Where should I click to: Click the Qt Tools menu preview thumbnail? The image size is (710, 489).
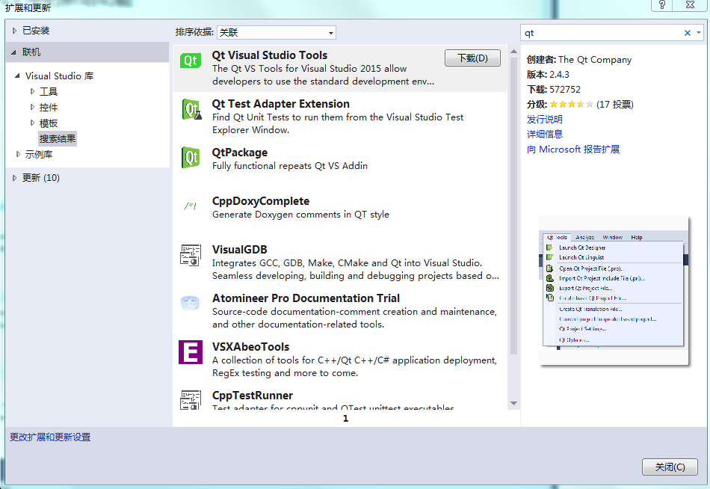(614, 290)
